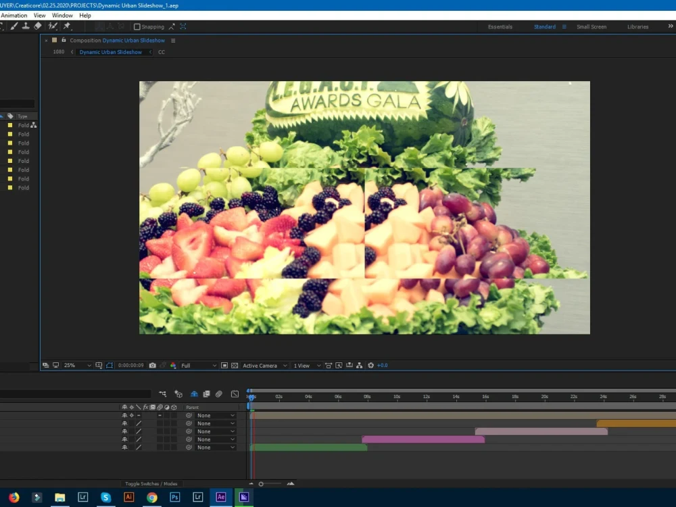Switch to the Small Screen workspace
The height and width of the screenshot is (507, 676).
(x=591, y=27)
